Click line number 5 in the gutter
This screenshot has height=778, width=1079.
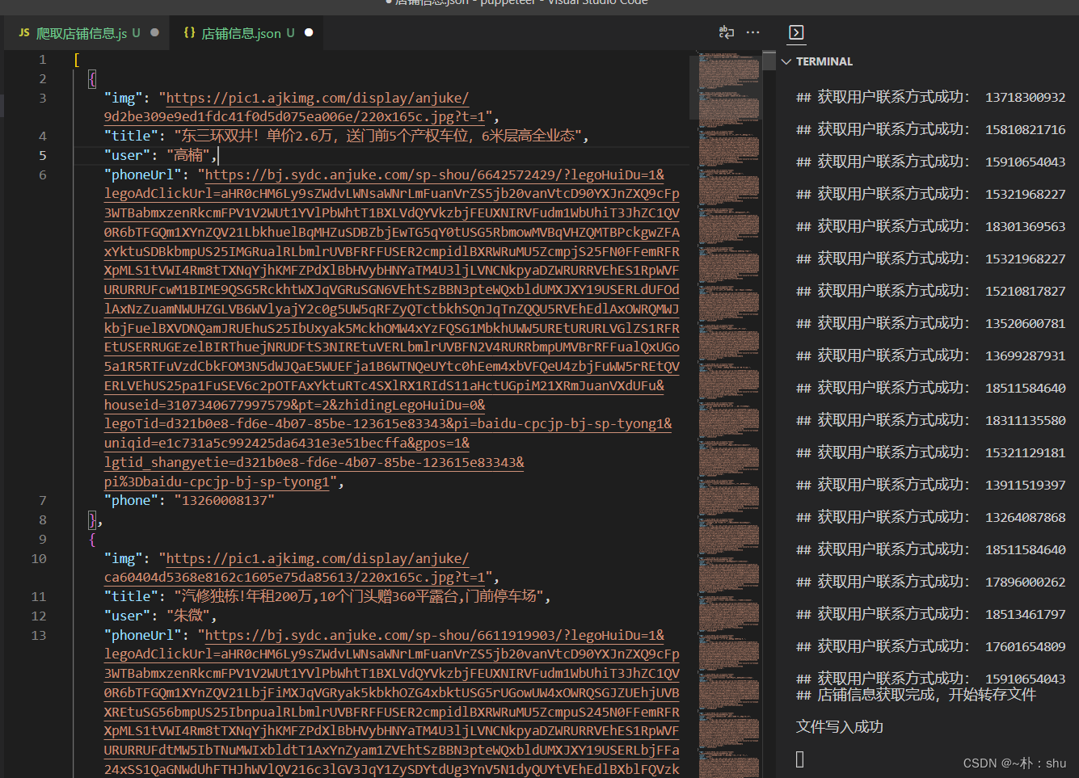(43, 155)
